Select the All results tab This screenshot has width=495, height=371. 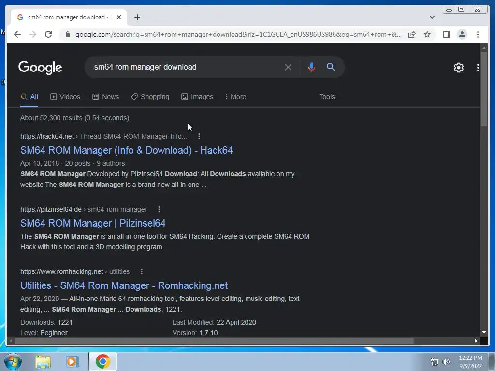(x=29, y=97)
